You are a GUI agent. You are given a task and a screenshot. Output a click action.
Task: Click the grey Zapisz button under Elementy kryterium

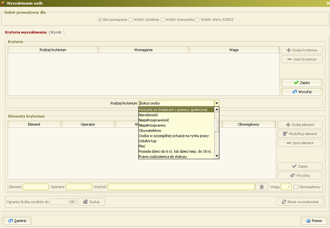click(x=300, y=166)
